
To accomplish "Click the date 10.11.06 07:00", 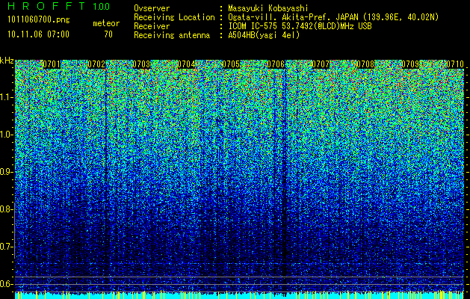I will pyautogui.click(x=38, y=34).
